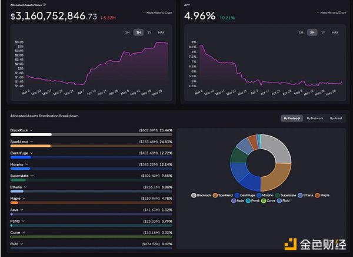
Task: Click the Blackrock legend color dot
Action: (194, 195)
